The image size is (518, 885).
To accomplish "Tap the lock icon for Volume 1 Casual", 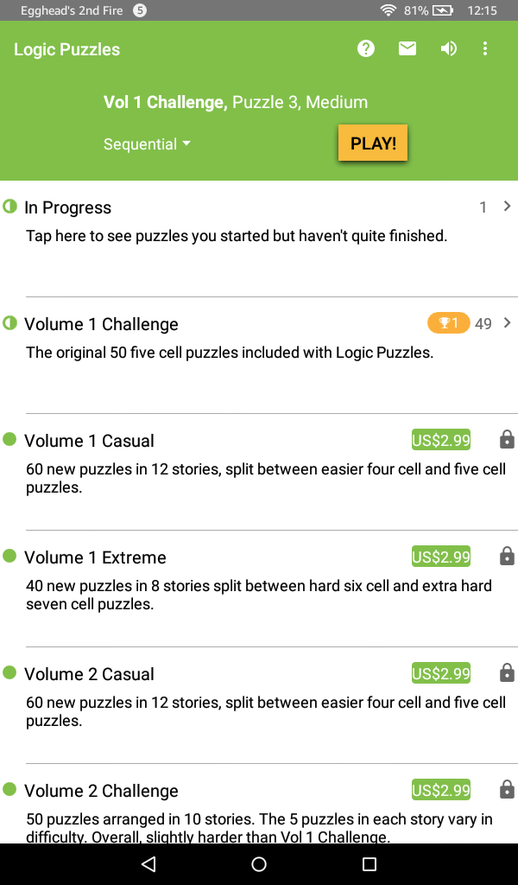I will (x=508, y=440).
